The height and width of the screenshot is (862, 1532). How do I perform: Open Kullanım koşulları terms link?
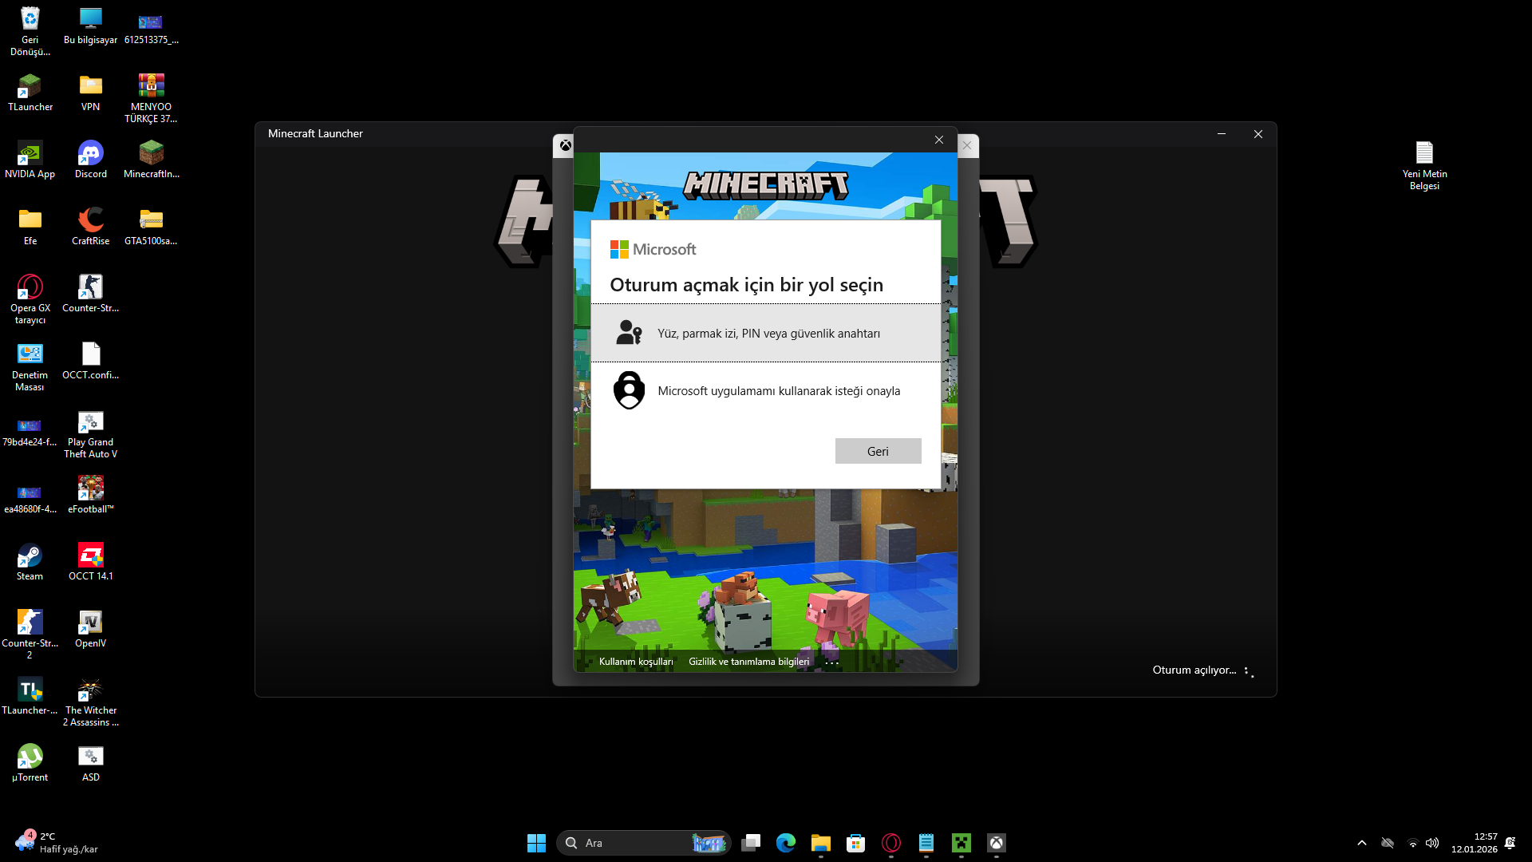(x=636, y=662)
